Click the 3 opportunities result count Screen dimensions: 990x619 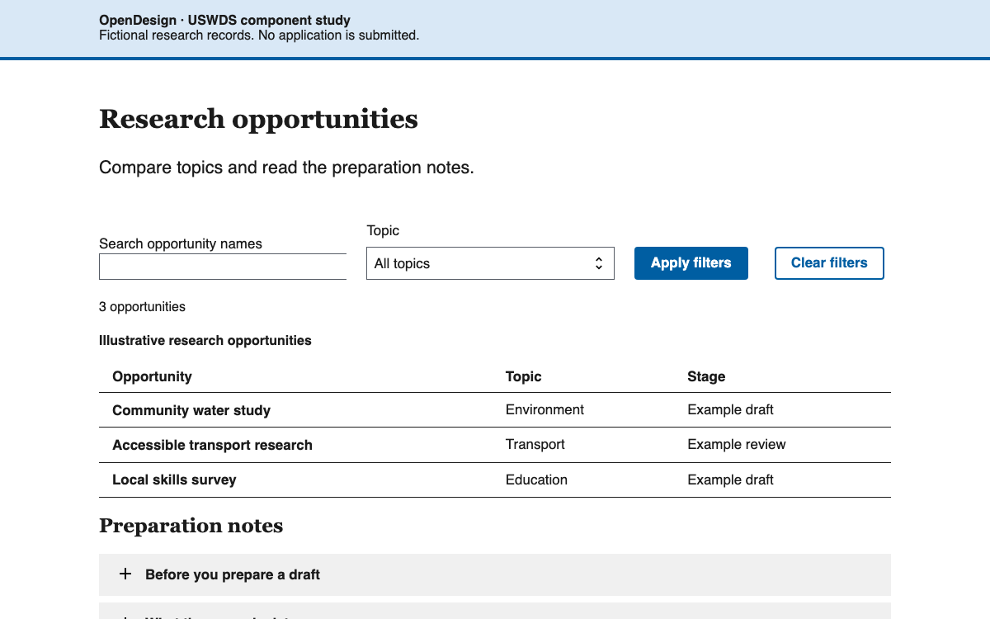[142, 307]
